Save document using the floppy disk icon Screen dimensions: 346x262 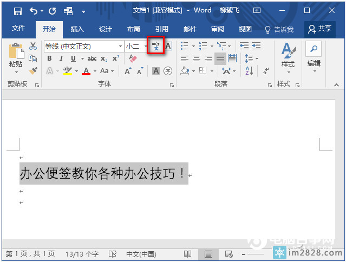click(17, 10)
